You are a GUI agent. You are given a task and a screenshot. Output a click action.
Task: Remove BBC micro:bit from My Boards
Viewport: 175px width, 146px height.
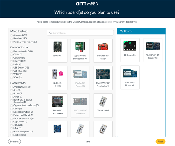coord(130,50)
